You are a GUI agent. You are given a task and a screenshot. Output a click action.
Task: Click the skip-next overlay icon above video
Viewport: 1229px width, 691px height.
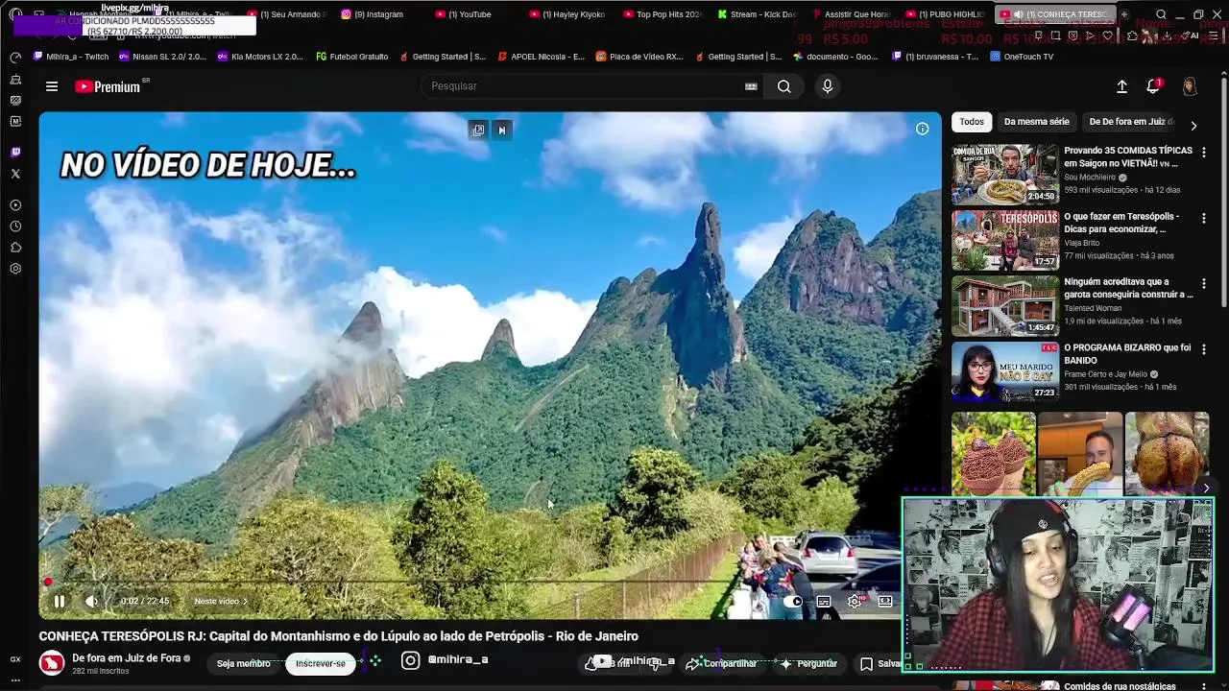(x=501, y=131)
